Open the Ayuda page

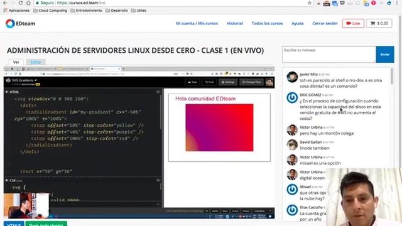297,23
